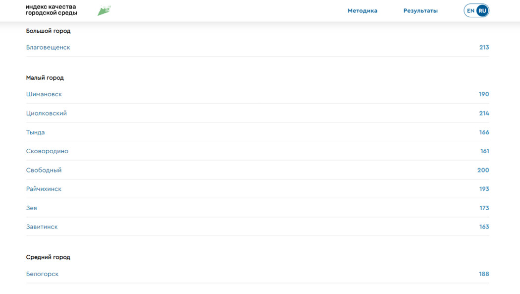Open the Шимановск city link
This screenshot has height=294, width=520.
[44, 94]
